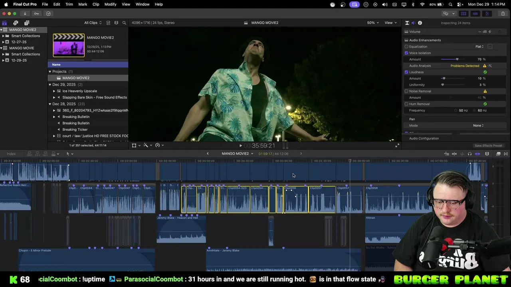Toggle clip appearance list view icon

(x=108, y=23)
